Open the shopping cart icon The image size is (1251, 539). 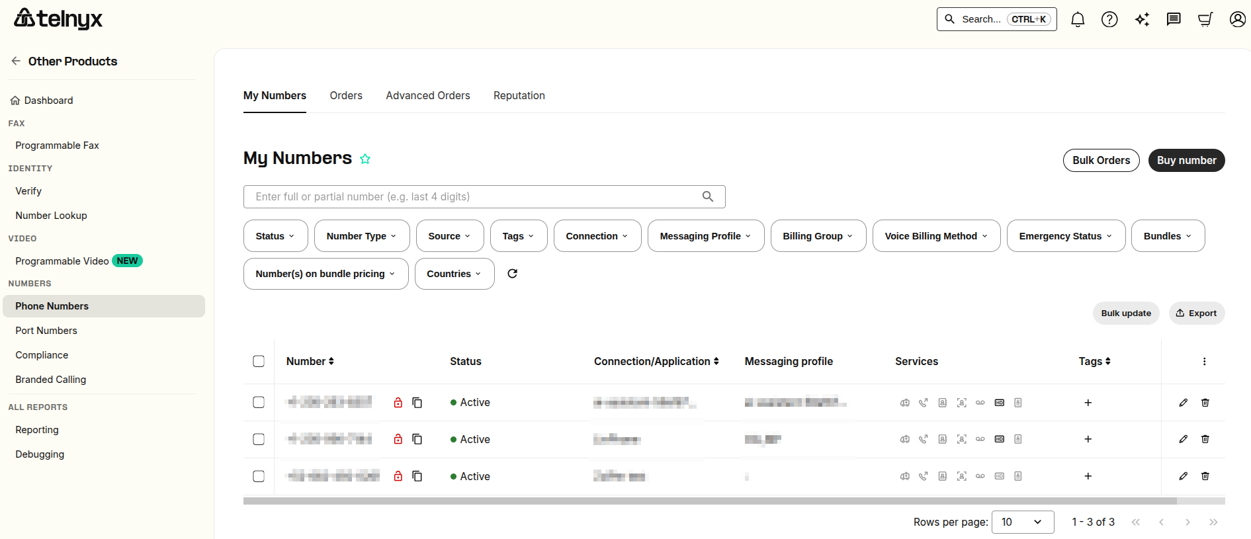(1205, 19)
